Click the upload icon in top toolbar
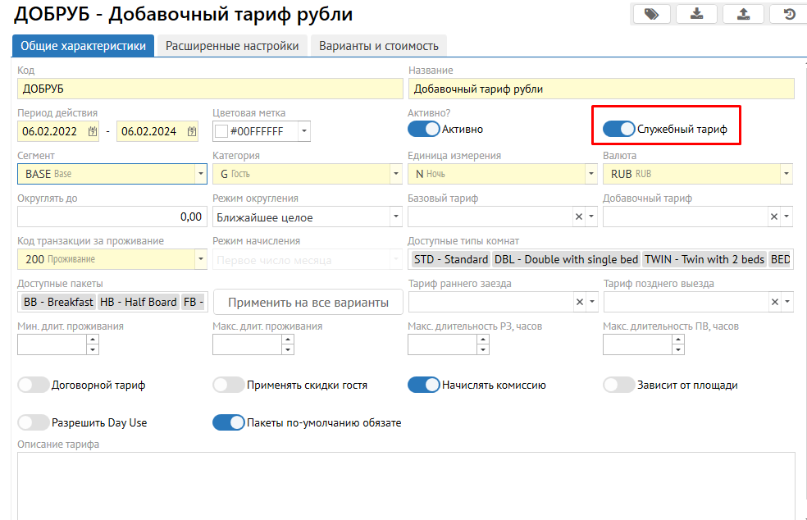This screenshot has height=520, width=807. pyautogui.click(x=743, y=14)
